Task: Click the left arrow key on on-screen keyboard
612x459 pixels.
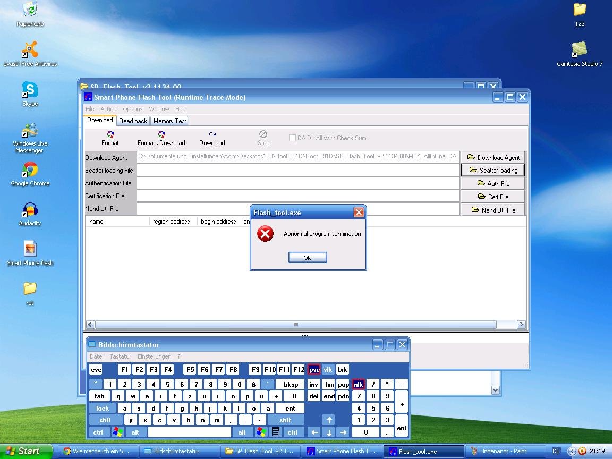Action: point(314,432)
